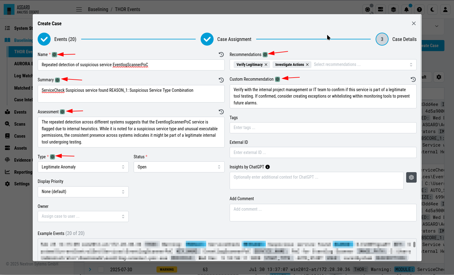Click the ChatGPT icon beside Assessment label
Viewport: 454px width, 275px height.
[x=62, y=112]
